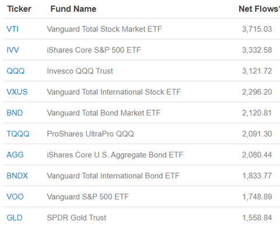Viewport: 280px width, 228px height.
Task: Click the iShares Core S&P 500 ETF name
Action: point(94,50)
